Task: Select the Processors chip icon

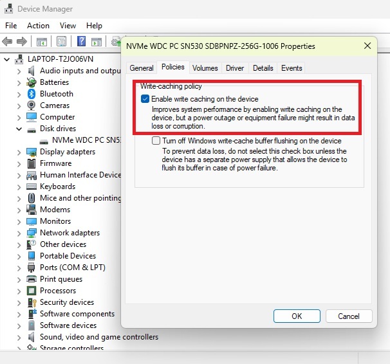Action: [x=32, y=291]
